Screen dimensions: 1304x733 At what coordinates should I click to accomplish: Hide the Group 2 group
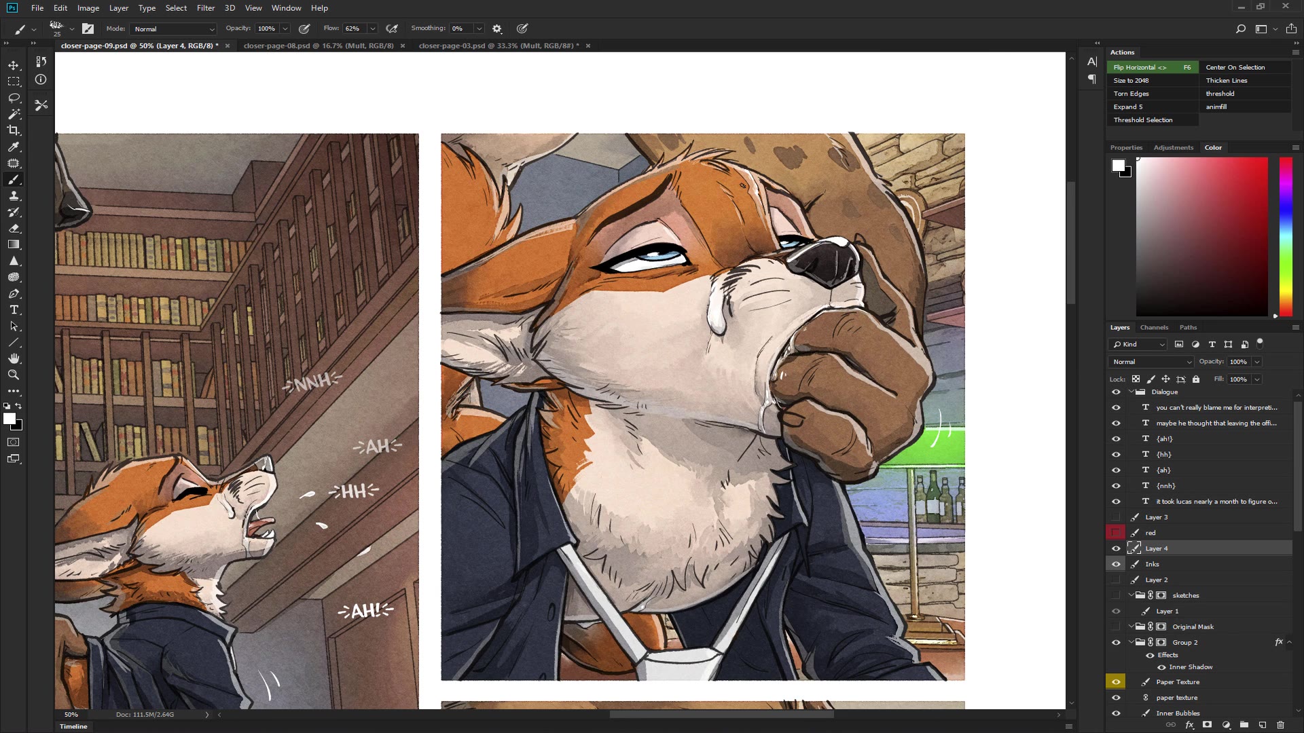click(1116, 643)
